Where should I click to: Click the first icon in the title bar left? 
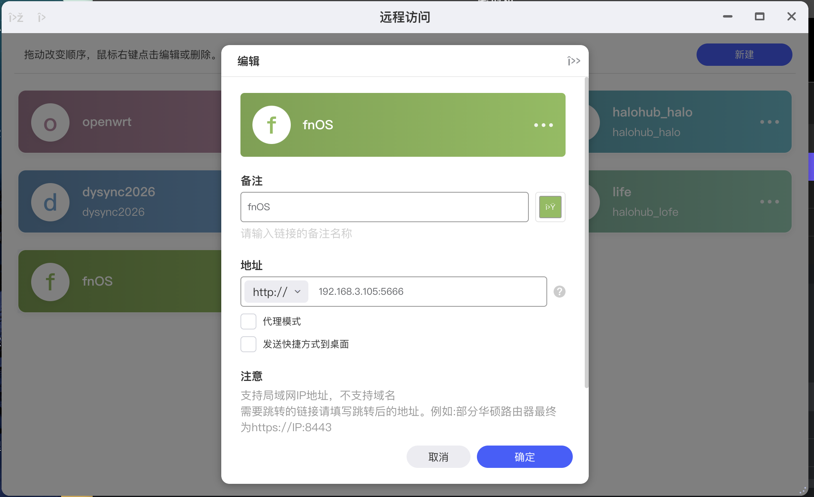pyautogui.click(x=16, y=18)
